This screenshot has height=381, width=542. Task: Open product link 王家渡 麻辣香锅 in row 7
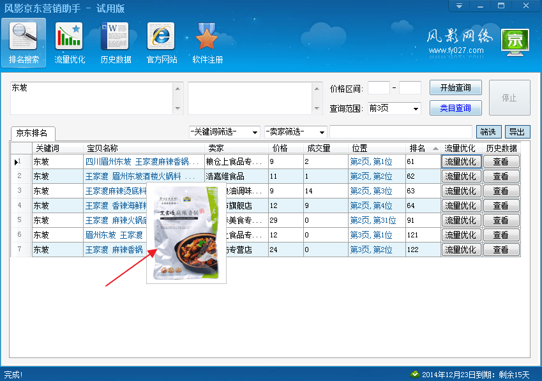coord(114,250)
